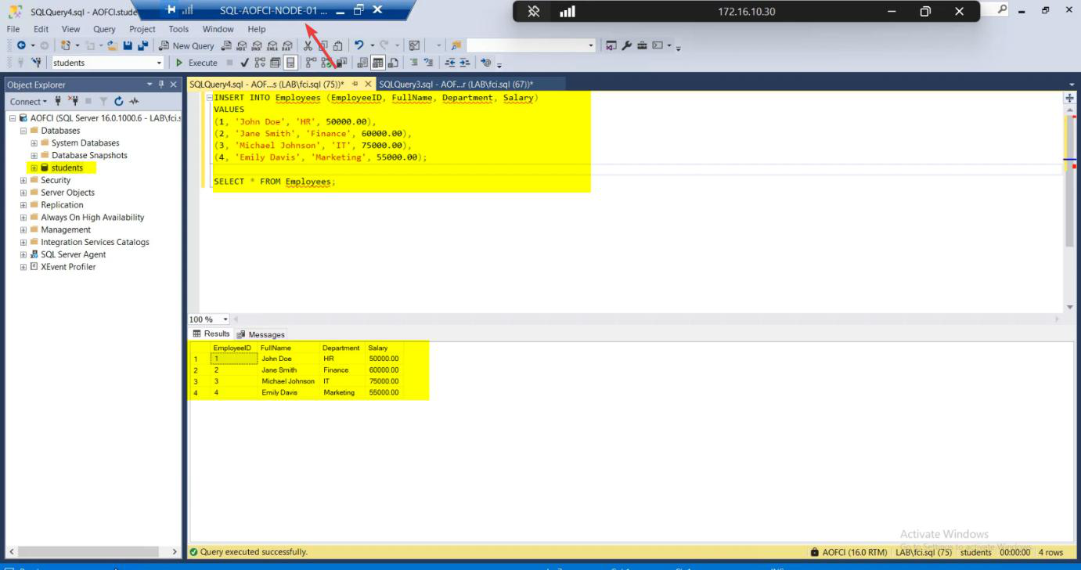
Task: Click the XMLA Query icon
Action: pos(272,45)
